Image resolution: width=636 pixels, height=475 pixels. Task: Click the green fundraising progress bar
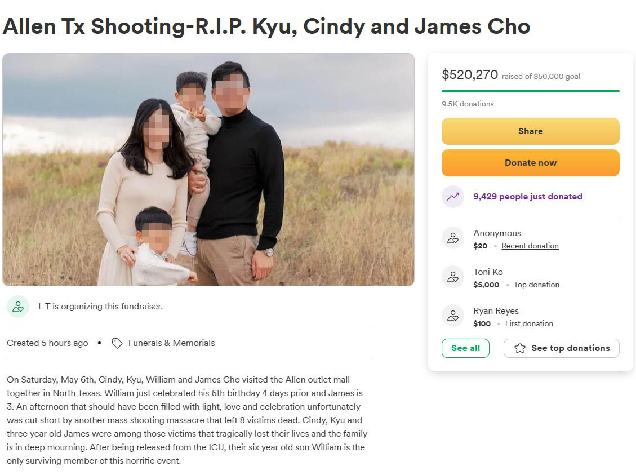530,91
